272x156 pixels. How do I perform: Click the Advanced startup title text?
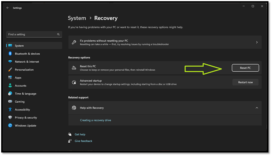(91, 81)
